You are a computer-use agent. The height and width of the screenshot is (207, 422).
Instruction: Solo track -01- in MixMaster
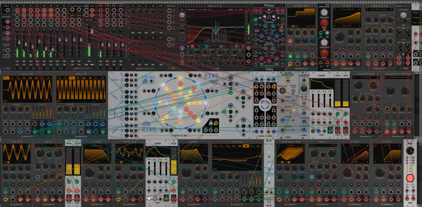pyautogui.click(x=17, y=65)
